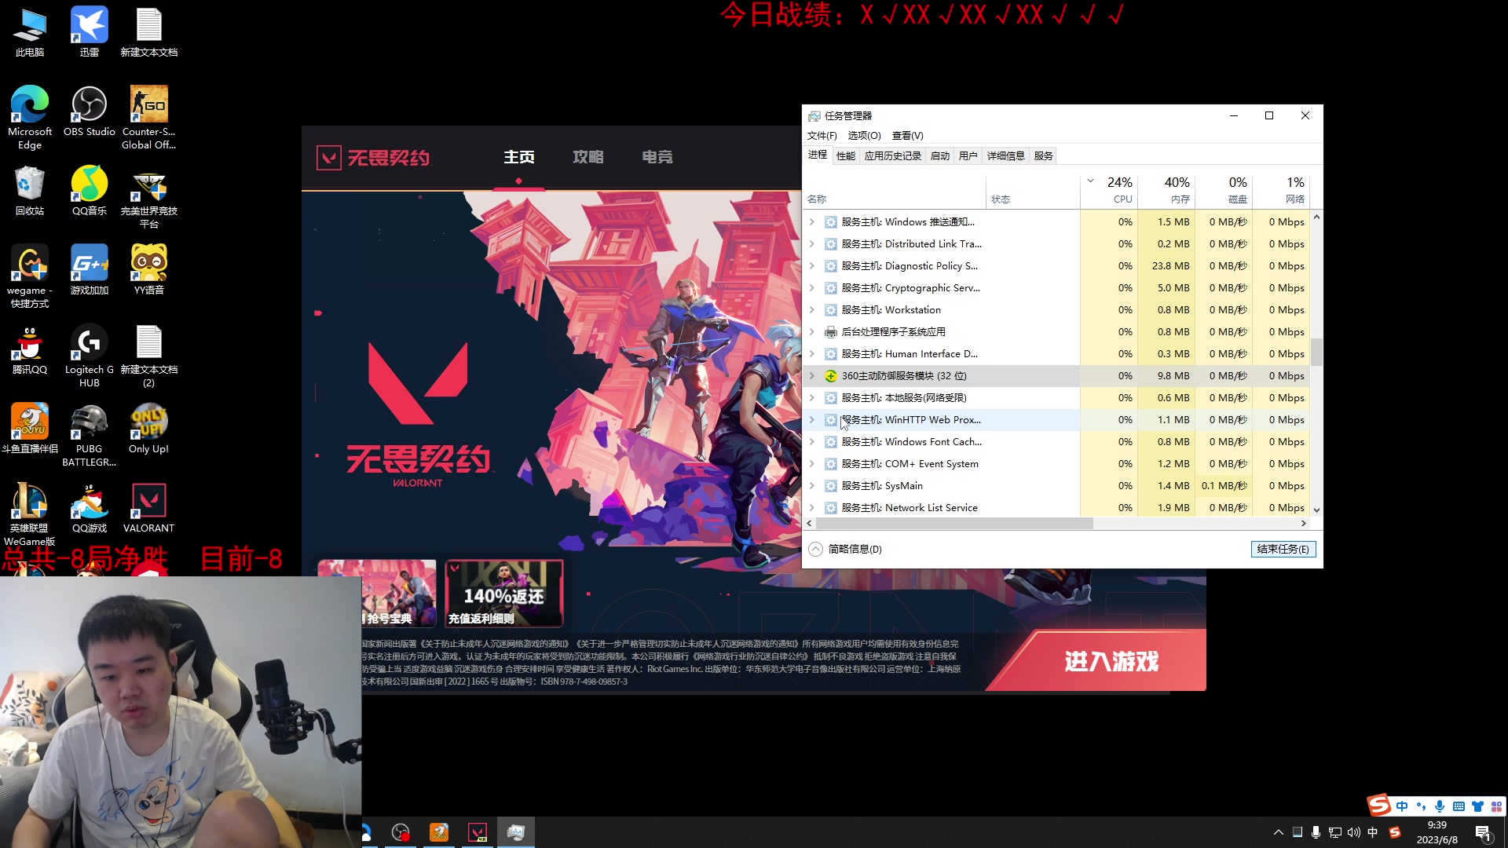Select the 攻略 tab in Valorant launcher
This screenshot has height=848, width=1508.
pos(588,157)
